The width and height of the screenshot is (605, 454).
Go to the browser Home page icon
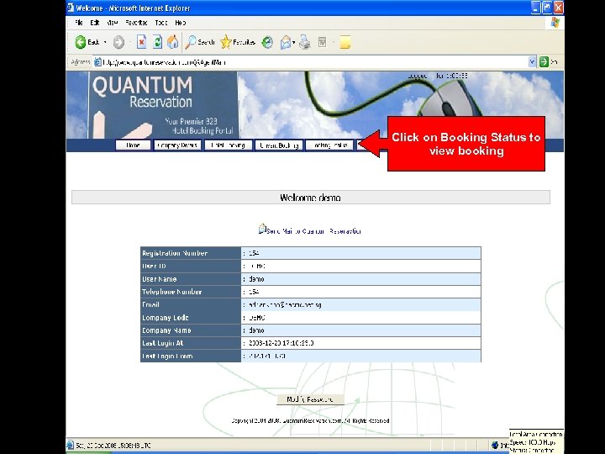tap(173, 42)
